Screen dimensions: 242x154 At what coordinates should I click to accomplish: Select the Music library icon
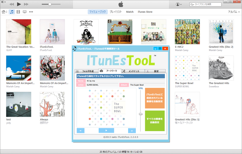coord(12,12)
